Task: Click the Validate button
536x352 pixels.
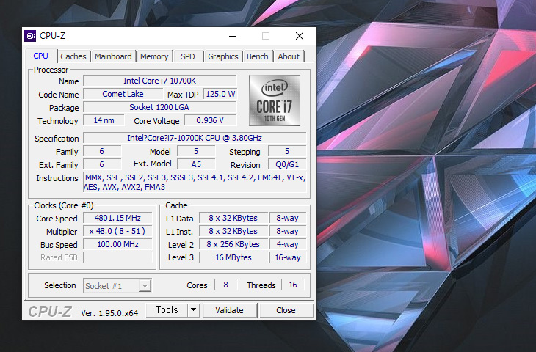Action: pyautogui.click(x=229, y=310)
